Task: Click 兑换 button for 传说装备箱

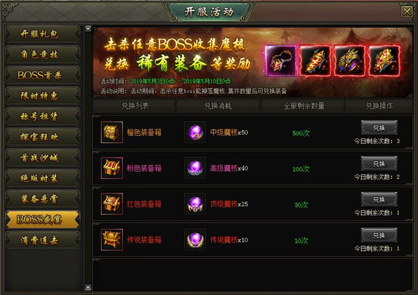Action: pos(379,235)
